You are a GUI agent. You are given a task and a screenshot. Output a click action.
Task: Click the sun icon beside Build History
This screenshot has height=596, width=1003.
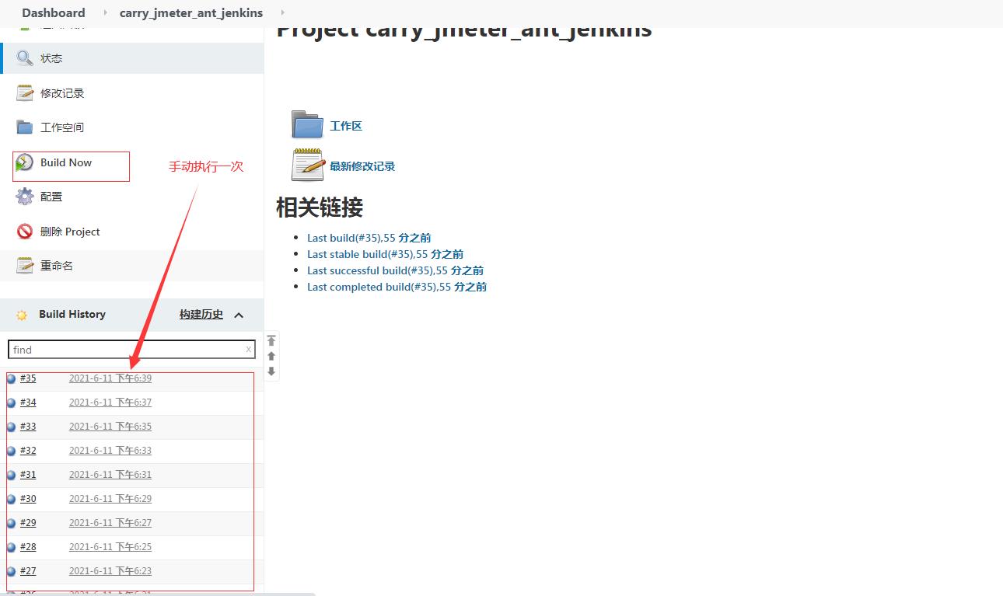pyautogui.click(x=22, y=315)
